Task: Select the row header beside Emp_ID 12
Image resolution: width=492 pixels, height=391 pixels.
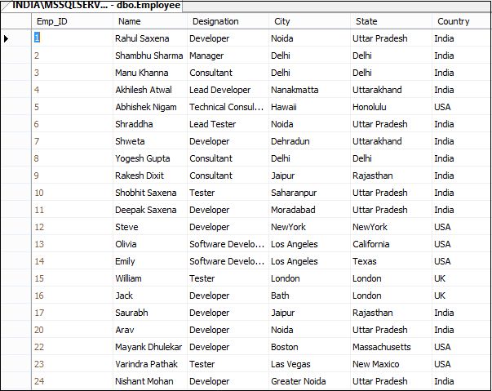Action: (x=15, y=227)
